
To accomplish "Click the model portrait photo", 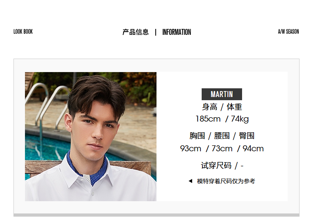I will (91, 136).
